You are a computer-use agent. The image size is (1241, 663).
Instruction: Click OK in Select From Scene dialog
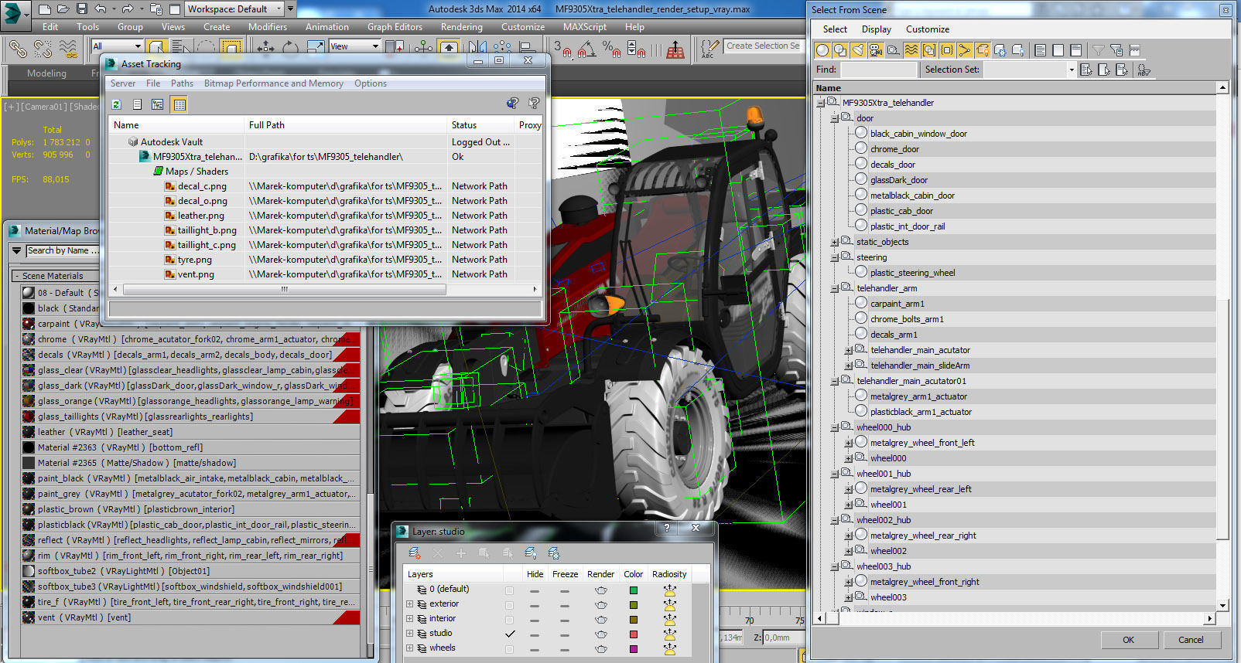click(x=1128, y=640)
